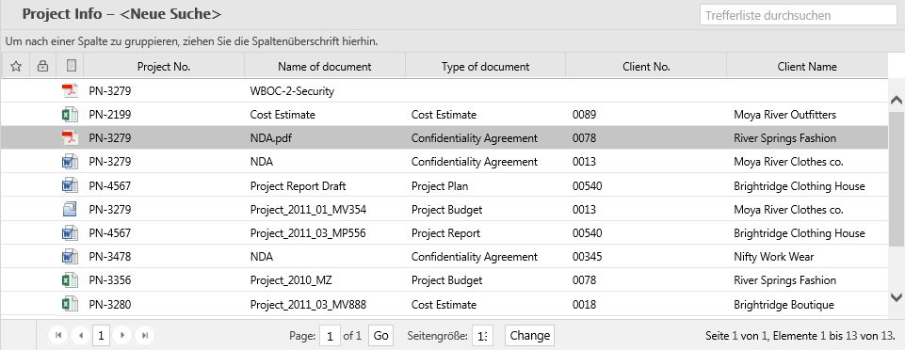Click PDF icon of NDA.pdf row
This screenshot has height=350, width=905.
(x=70, y=138)
